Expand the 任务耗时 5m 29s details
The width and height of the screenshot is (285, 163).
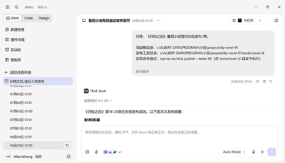pyautogui.click(x=97, y=101)
